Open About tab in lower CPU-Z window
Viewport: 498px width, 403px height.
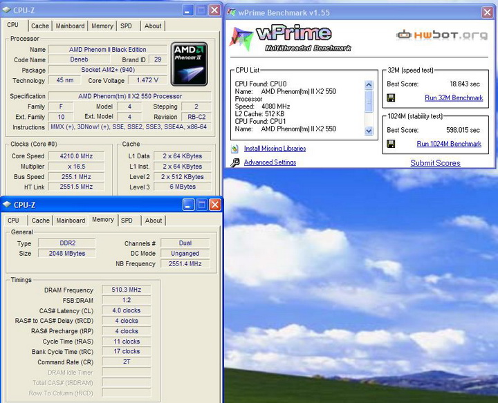(154, 221)
